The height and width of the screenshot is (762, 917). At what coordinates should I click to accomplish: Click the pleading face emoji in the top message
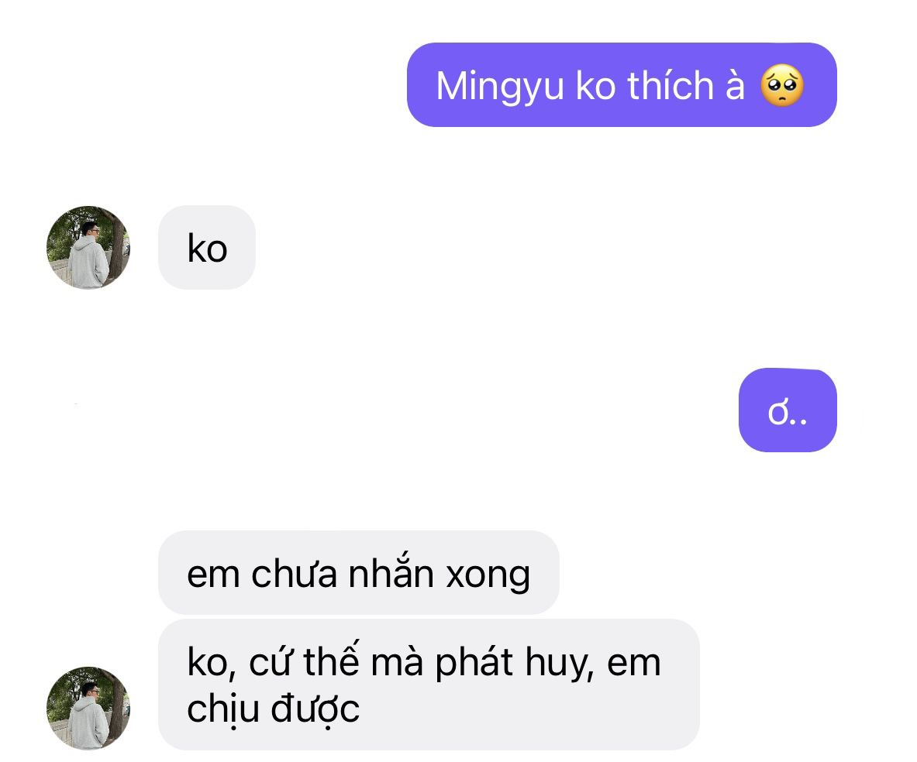[x=782, y=85]
